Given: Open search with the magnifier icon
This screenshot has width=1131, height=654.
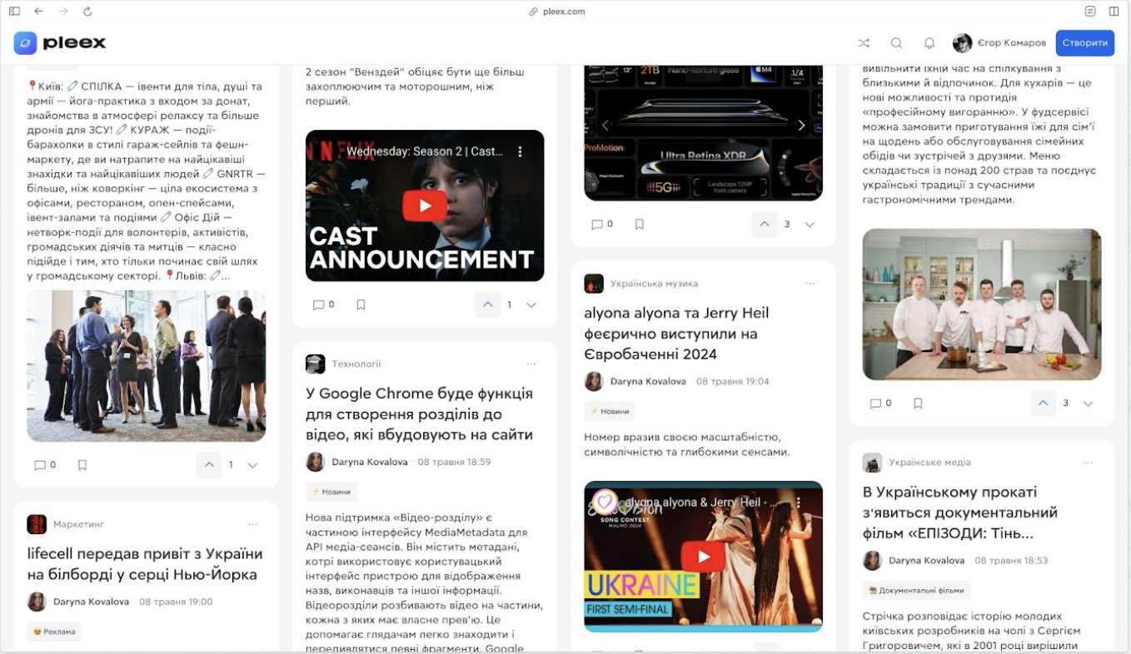Looking at the screenshot, I should tap(896, 43).
